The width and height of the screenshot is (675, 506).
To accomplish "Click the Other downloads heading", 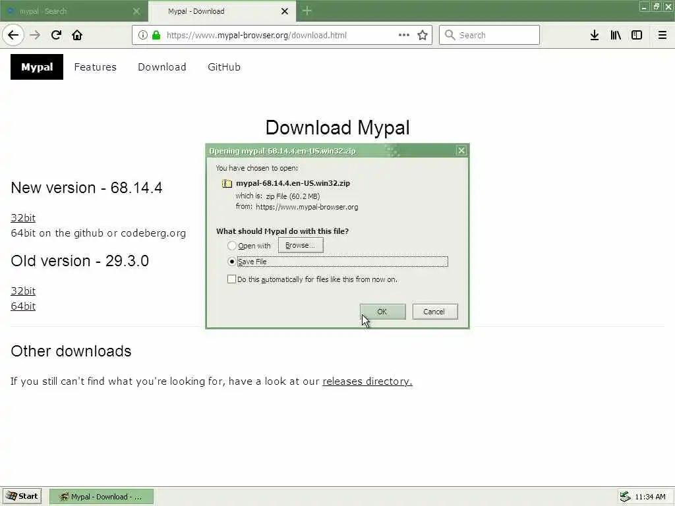I will click(x=71, y=351).
